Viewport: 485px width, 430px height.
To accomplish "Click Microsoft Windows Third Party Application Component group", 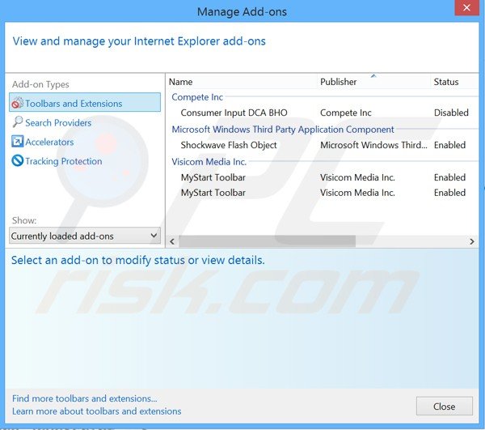I will pyautogui.click(x=283, y=130).
